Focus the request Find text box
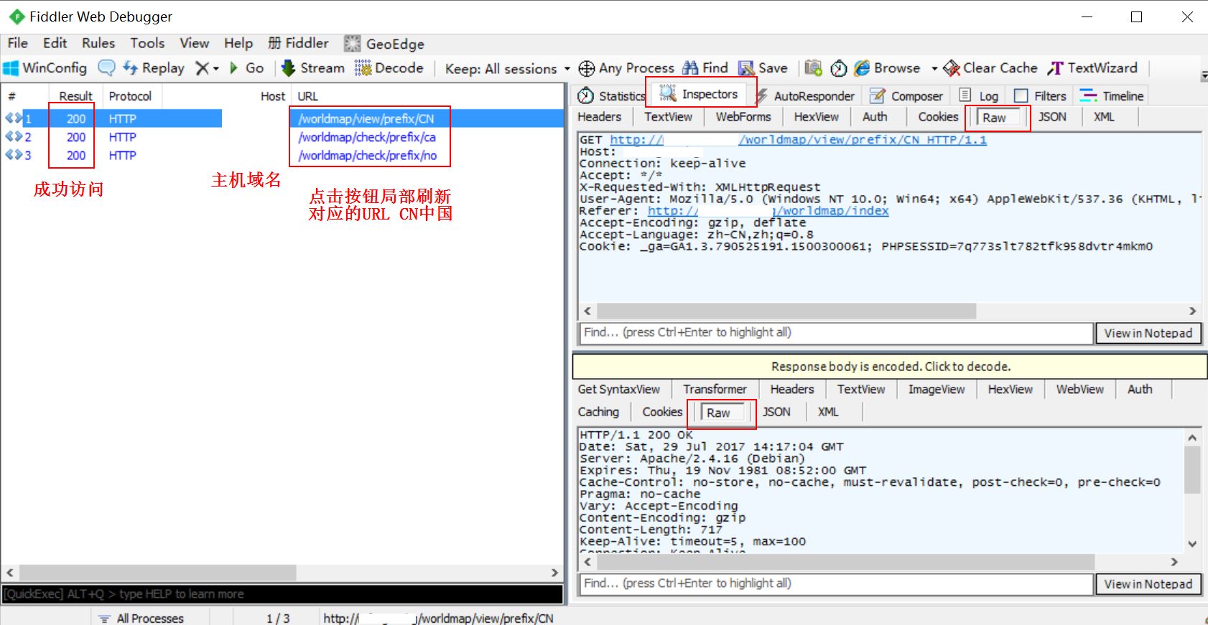 tap(835, 333)
